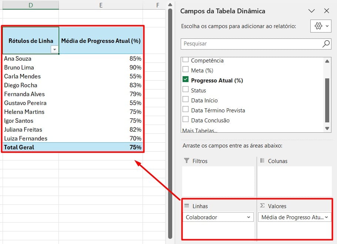Select the Juliana Freitas cell
This screenshot has height=244, width=337.
pyautogui.click(x=31, y=129)
